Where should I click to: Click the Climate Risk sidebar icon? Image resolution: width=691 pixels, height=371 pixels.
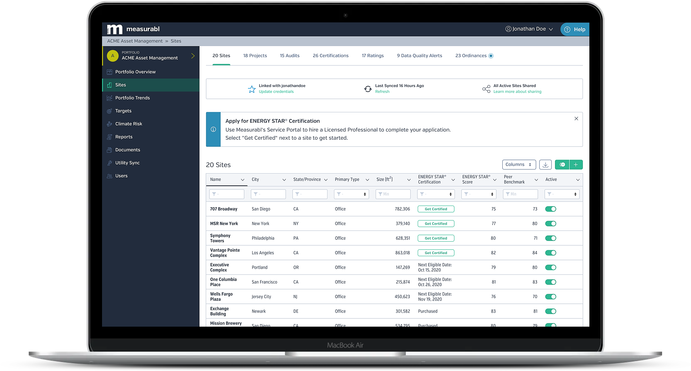[x=109, y=124]
